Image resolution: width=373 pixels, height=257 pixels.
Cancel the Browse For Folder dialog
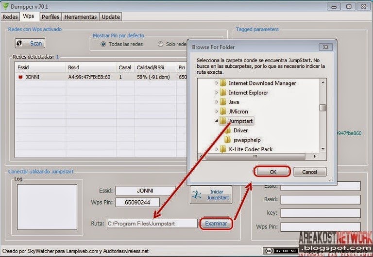click(x=310, y=172)
